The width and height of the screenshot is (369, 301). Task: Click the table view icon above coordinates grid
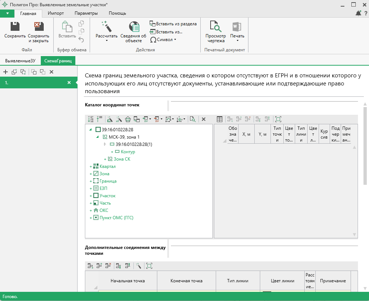(219, 119)
